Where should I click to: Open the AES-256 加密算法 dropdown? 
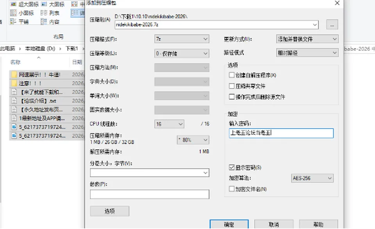312,178
